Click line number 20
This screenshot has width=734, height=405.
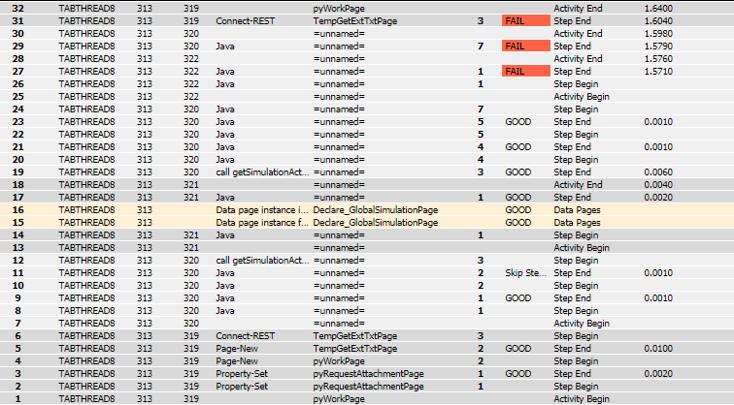tap(17, 160)
